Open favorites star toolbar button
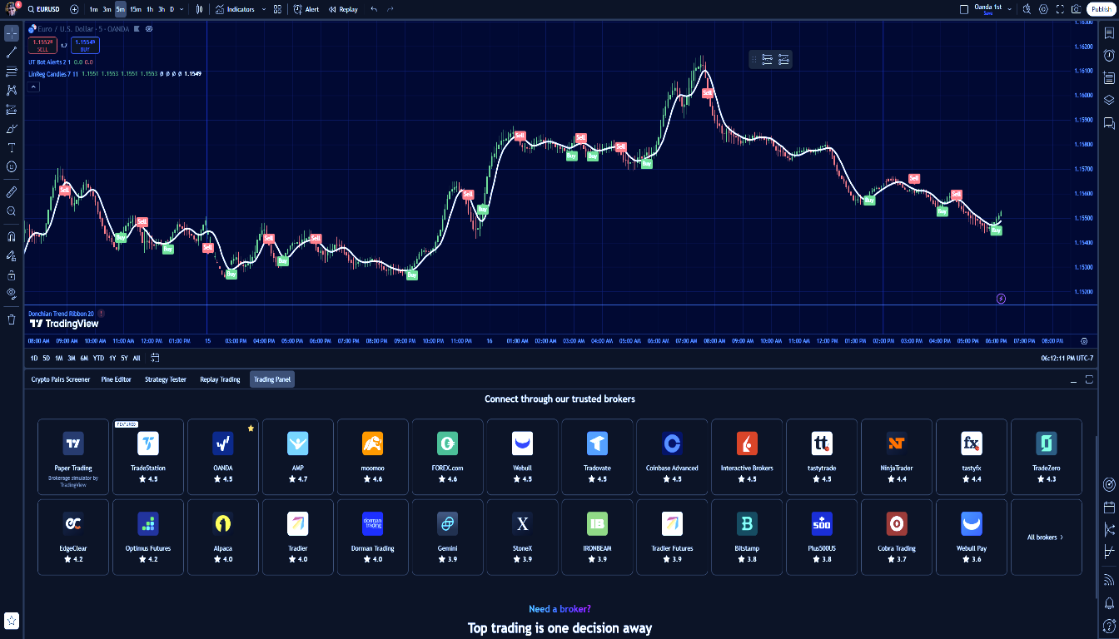 pyautogui.click(x=12, y=621)
